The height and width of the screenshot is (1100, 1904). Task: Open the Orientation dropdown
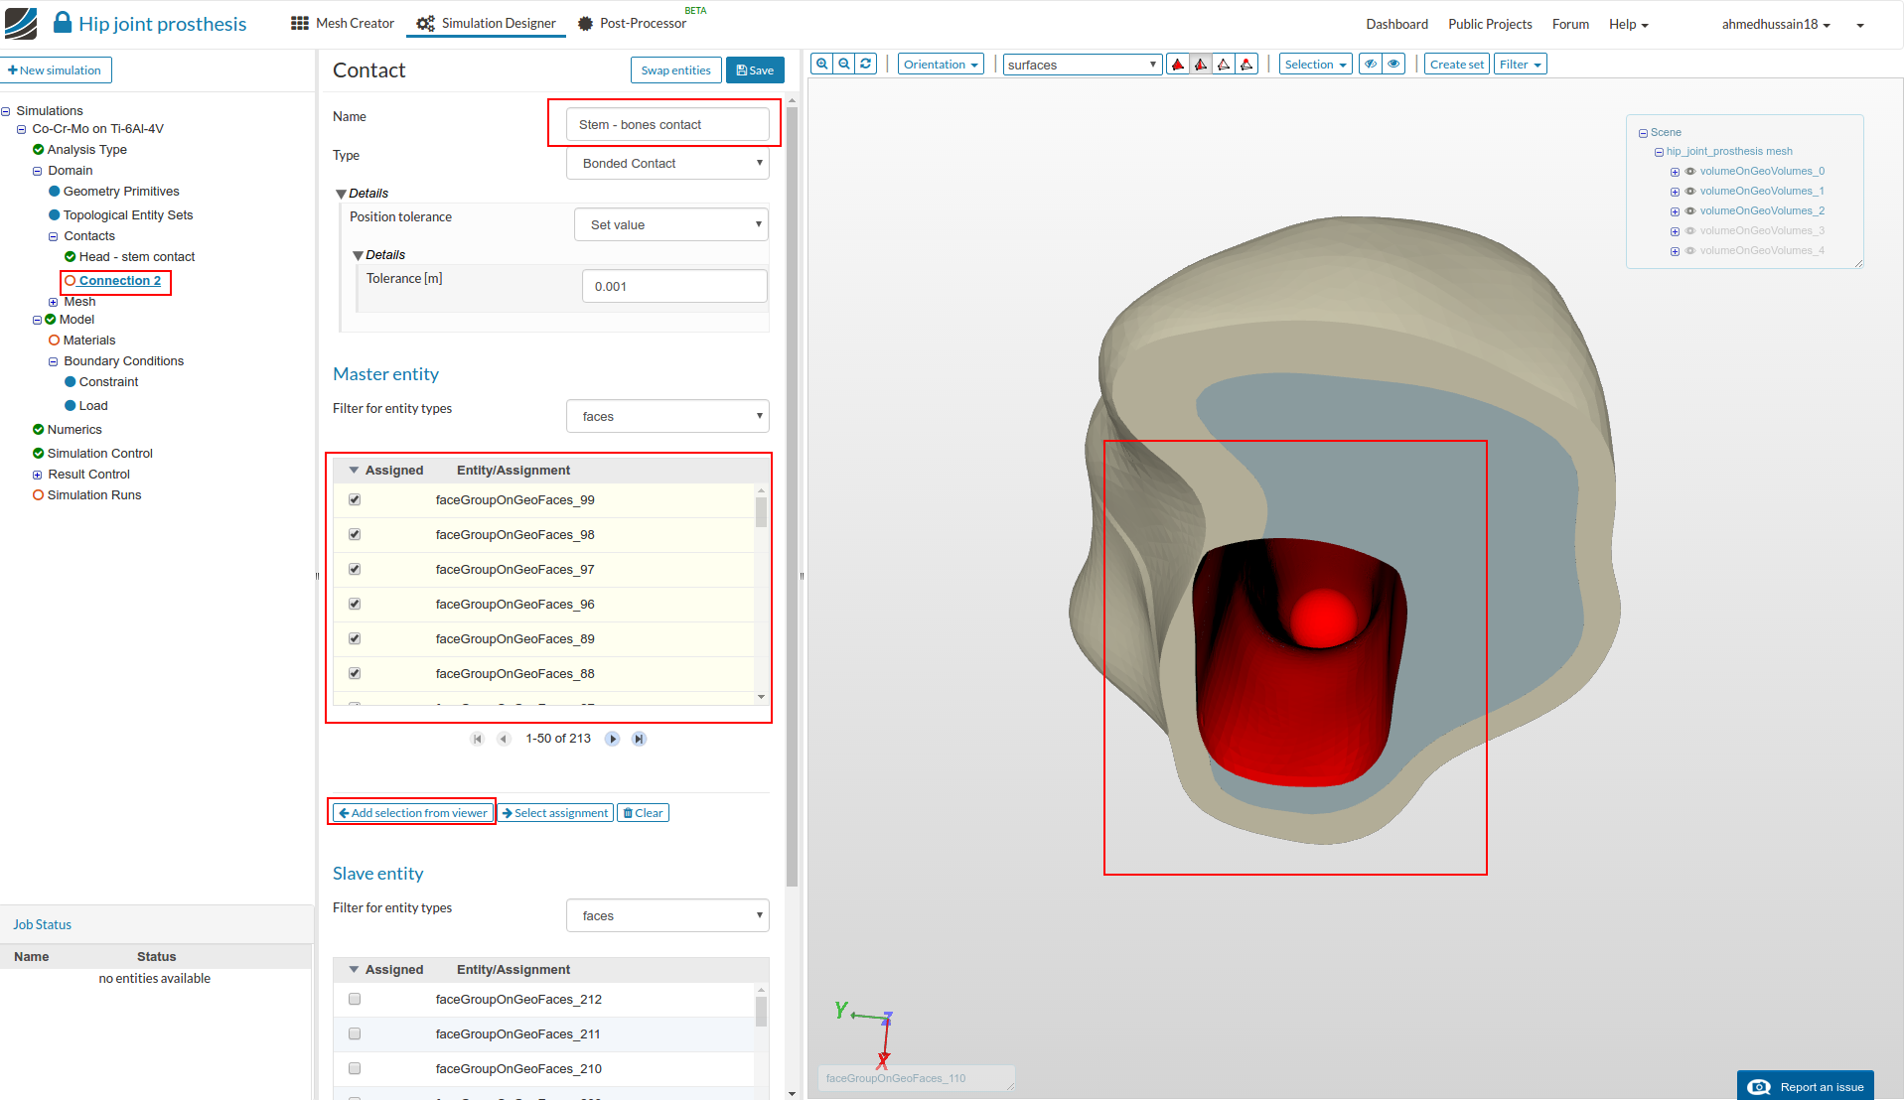(940, 65)
